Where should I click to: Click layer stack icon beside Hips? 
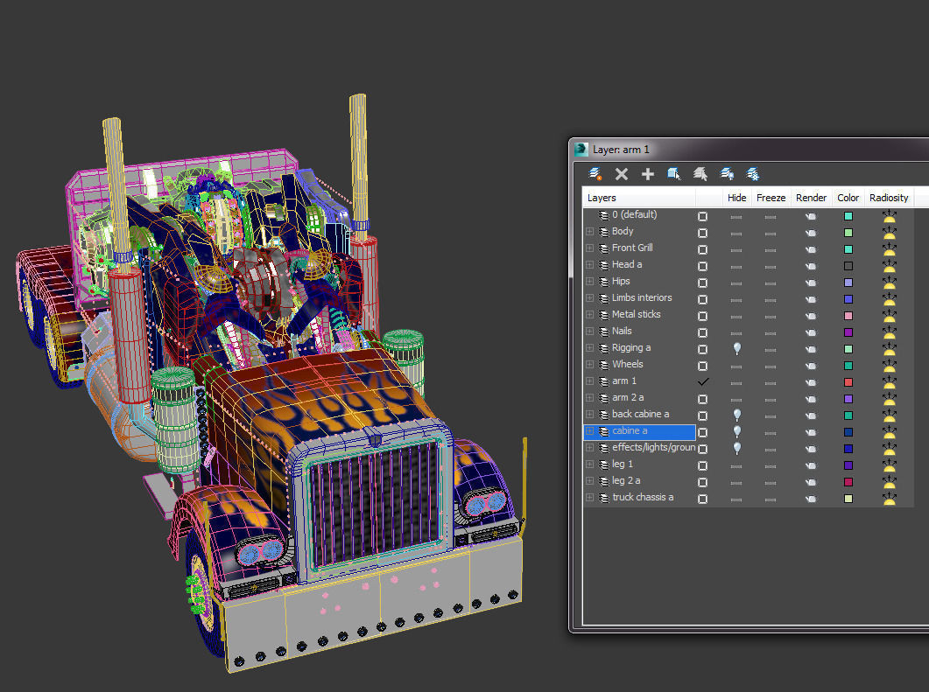pyautogui.click(x=604, y=282)
